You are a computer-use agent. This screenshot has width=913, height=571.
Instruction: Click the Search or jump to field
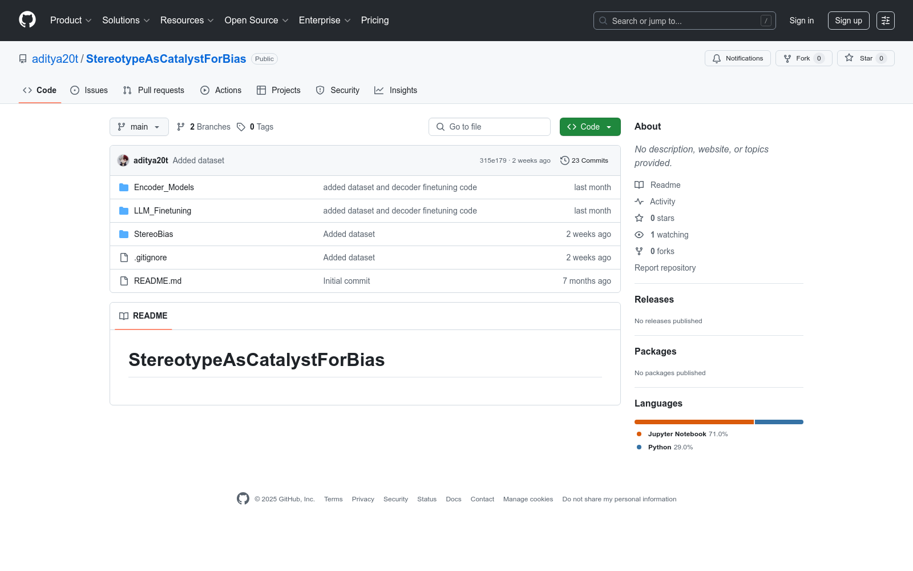[x=685, y=21]
